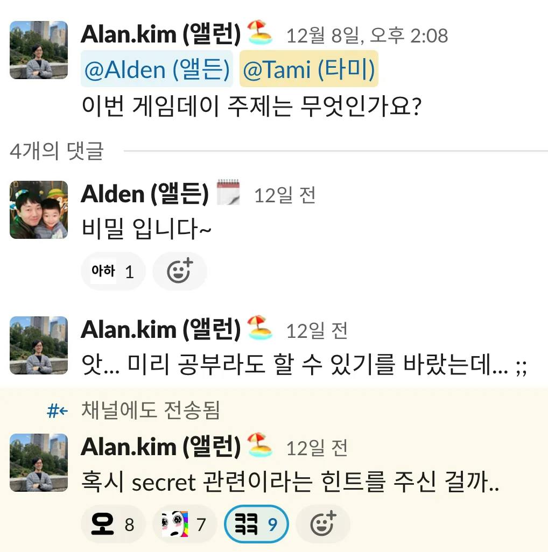Open the @Alden (앨든) mention
This screenshot has height=552, width=548.
[x=157, y=69]
